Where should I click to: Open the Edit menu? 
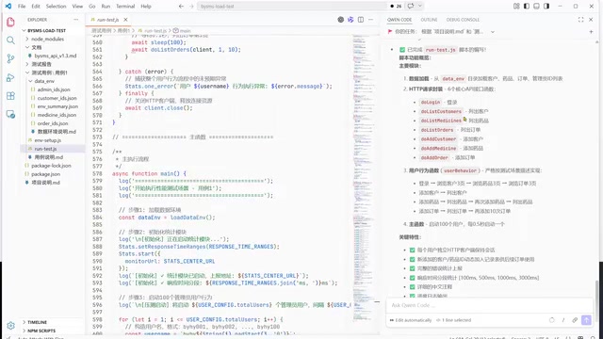click(36, 7)
